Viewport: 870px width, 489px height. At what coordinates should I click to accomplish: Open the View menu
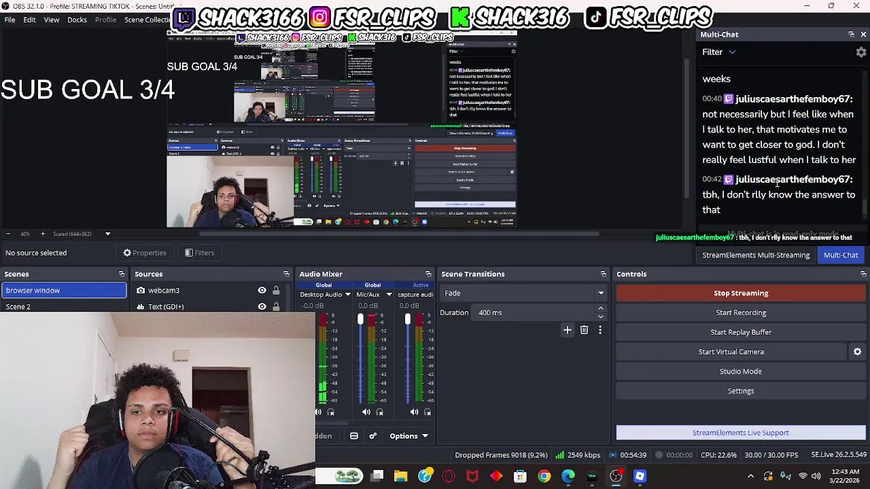[x=52, y=20]
